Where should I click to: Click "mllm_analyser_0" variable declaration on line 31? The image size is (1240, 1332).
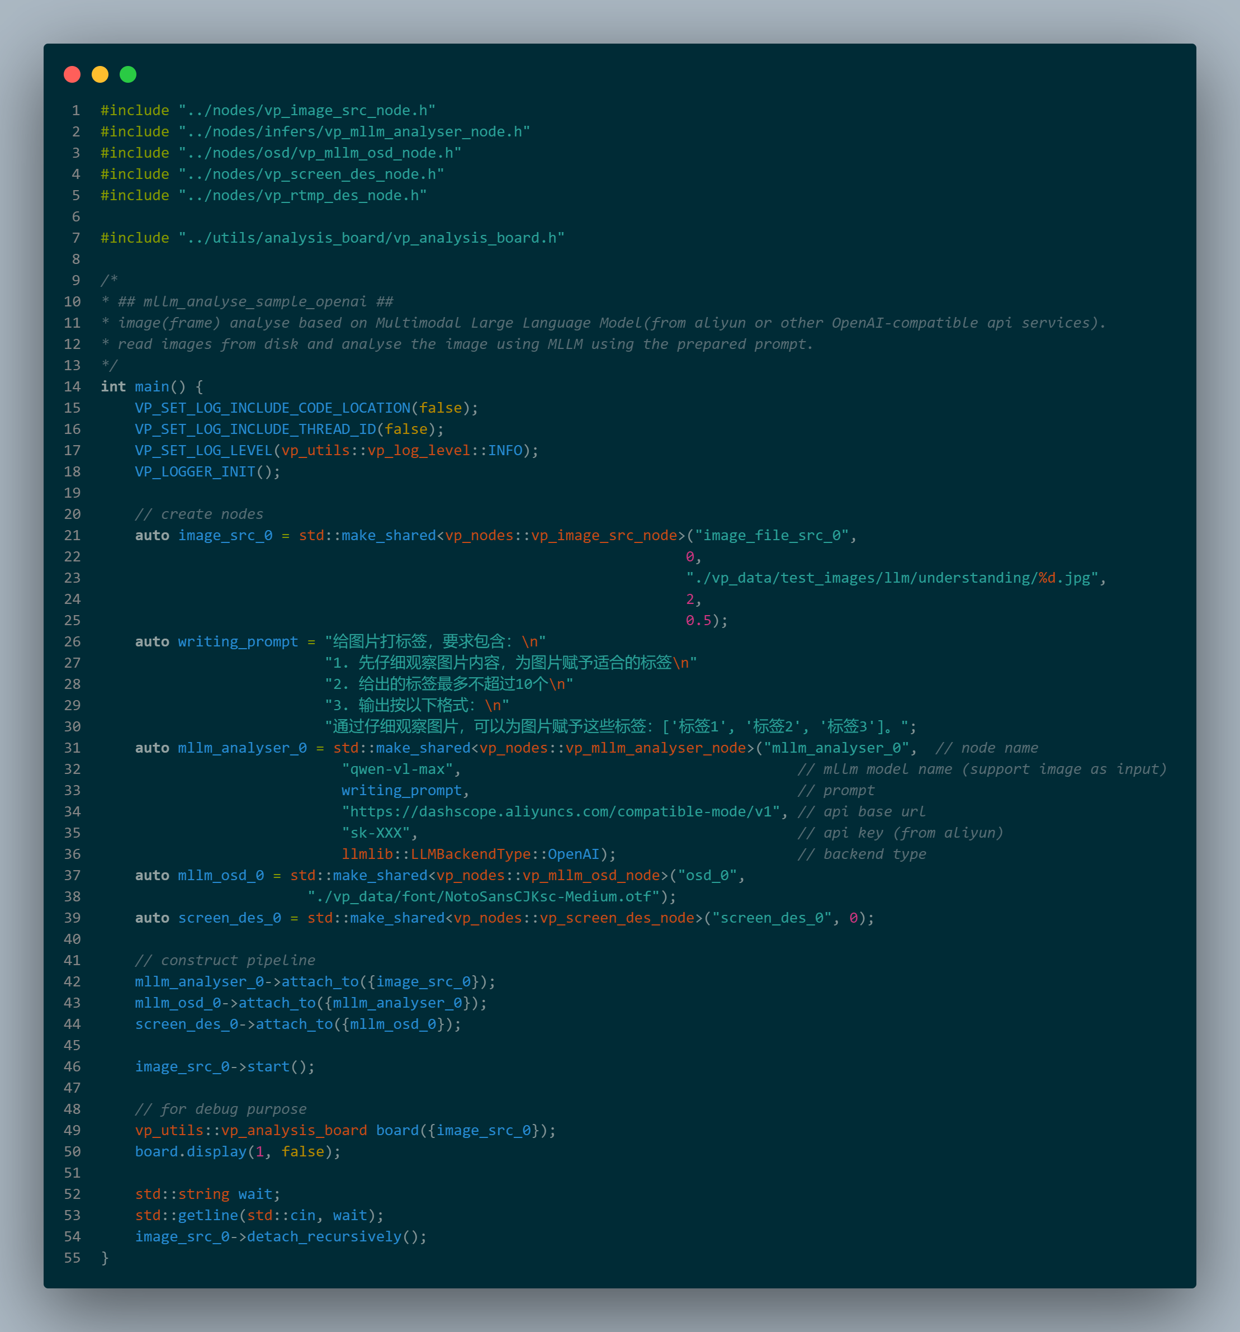click(242, 748)
